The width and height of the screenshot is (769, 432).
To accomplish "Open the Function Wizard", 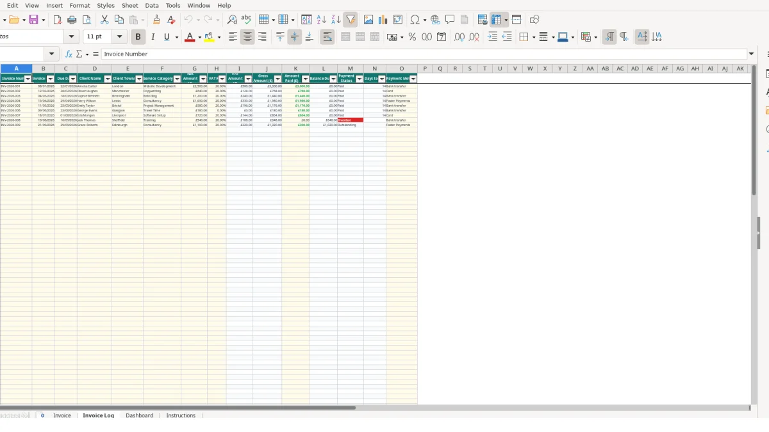I will (x=69, y=54).
